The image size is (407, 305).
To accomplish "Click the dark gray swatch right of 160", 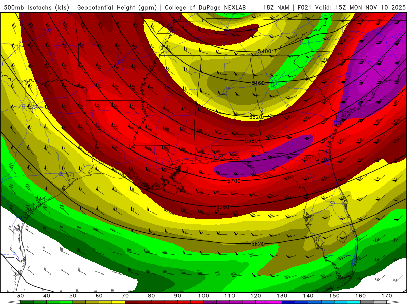I will tap(367, 302).
